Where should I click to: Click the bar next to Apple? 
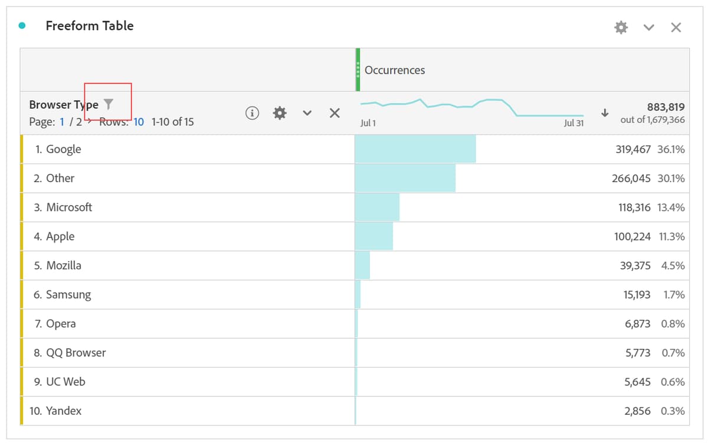[x=375, y=236]
